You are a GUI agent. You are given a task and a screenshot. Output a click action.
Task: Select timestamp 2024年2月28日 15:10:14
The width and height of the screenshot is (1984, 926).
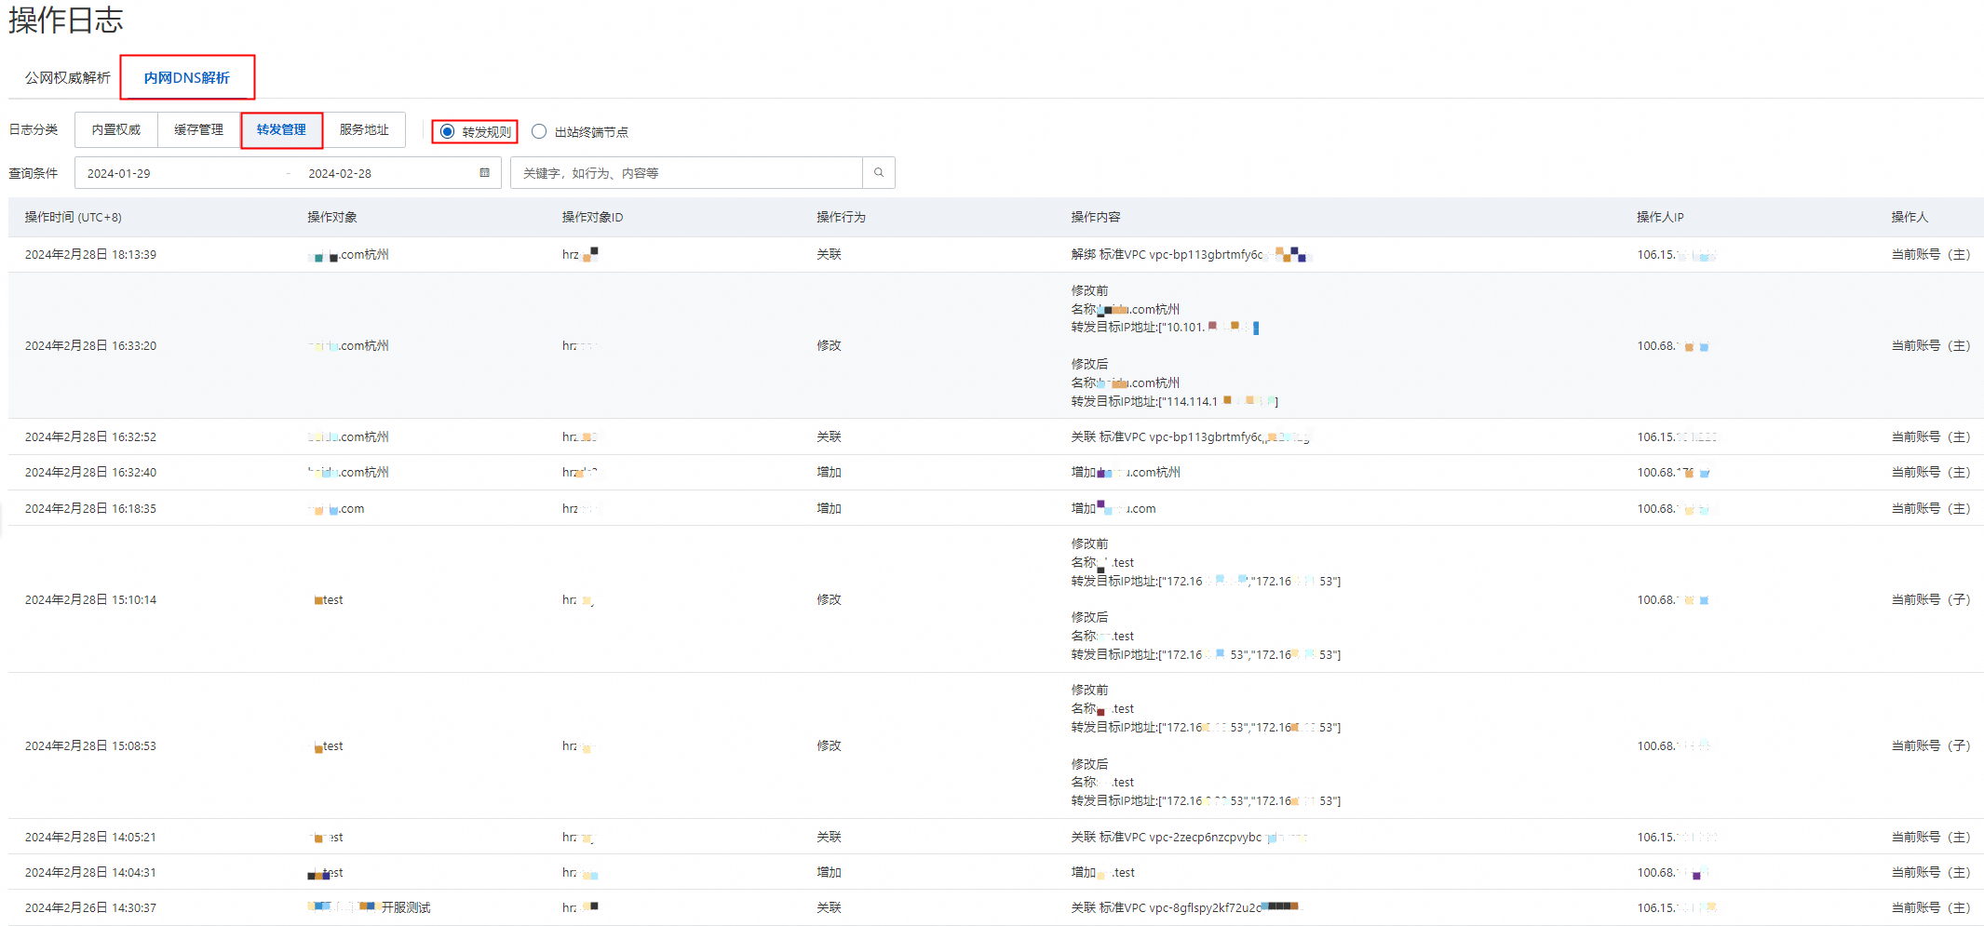click(90, 600)
